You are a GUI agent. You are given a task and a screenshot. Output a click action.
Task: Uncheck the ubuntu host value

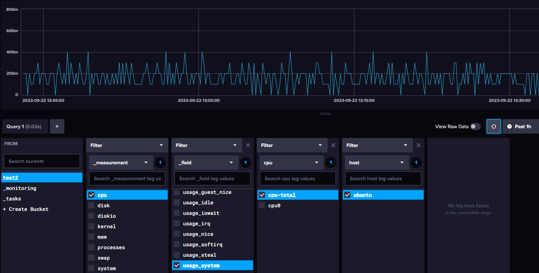(x=347, y=195)
